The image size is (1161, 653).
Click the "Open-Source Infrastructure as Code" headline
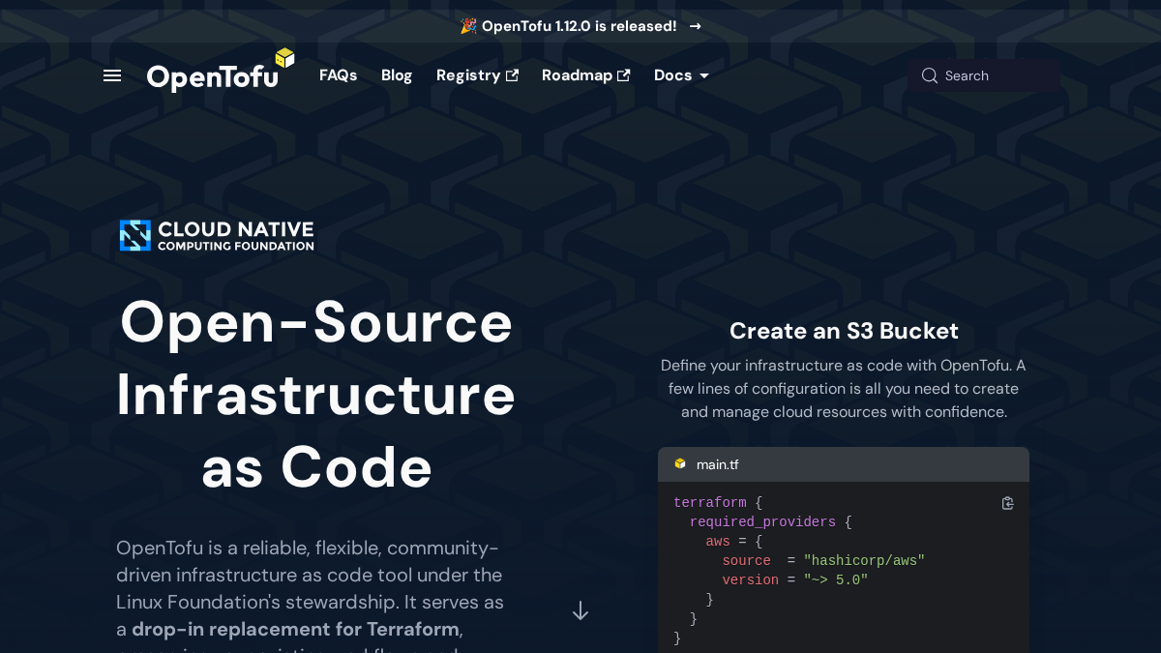coord(315,394)
